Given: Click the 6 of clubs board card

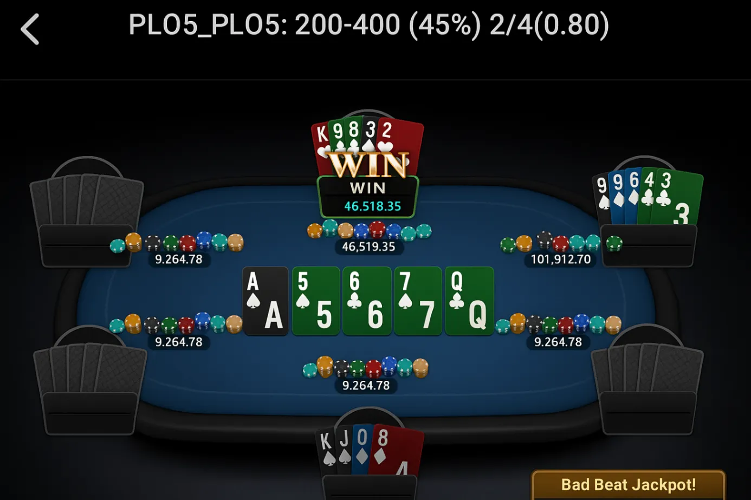Looking at the screenshot, I should (367, 301).
